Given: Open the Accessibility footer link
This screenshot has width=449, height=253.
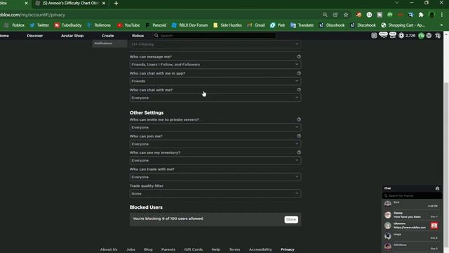Looking at the screenshot, I should pos(260,249).
